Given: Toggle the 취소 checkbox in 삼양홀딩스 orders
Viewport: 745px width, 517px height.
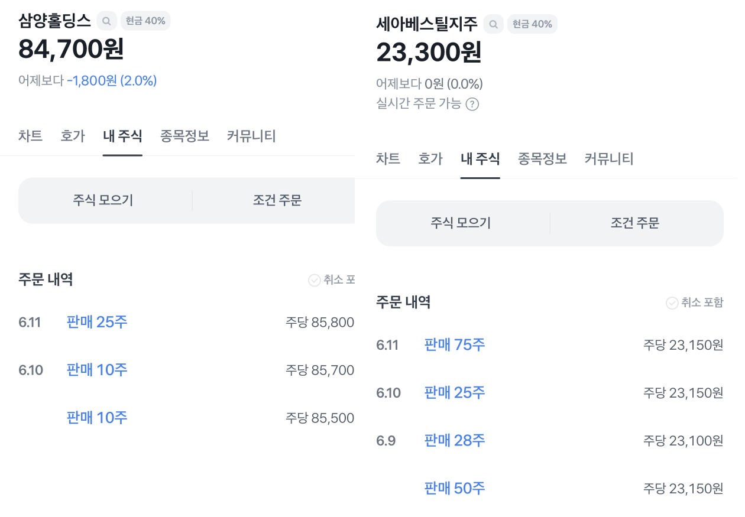Looking at the screenshot, I should click(x=315, y=280).
